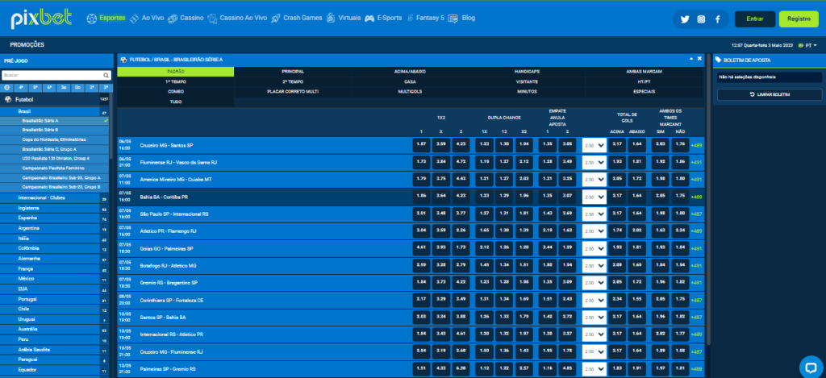Click the Buscar search input field
The height and width of the screenshot is (378, 826).
(x=52, y=75)
